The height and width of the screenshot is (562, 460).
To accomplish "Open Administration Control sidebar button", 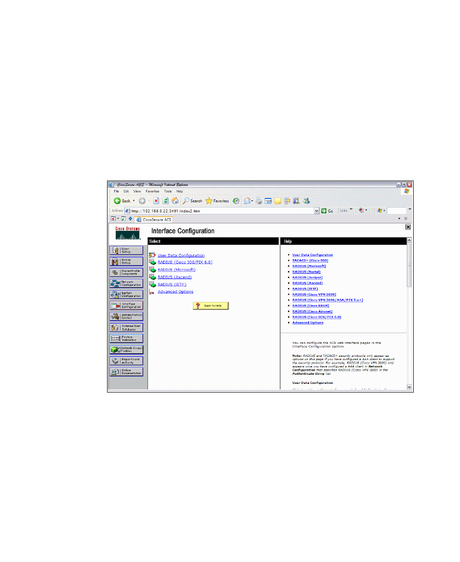I will [x=126, y=316].
